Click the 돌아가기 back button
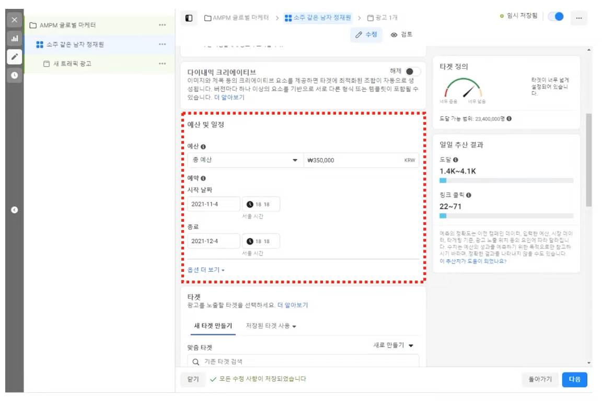This screenshot has width=602, height=409. point(540,379)
